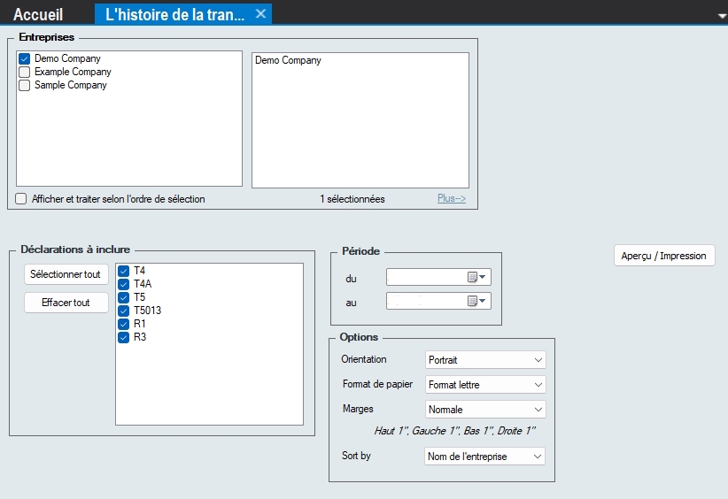The image size is (728, 499).
Task: Uncheck Demo Company checkbox
Action: pos(25,59)
